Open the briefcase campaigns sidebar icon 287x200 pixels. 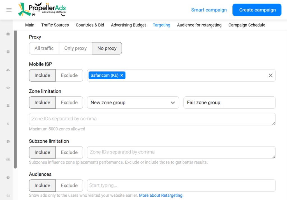[8, 34]
